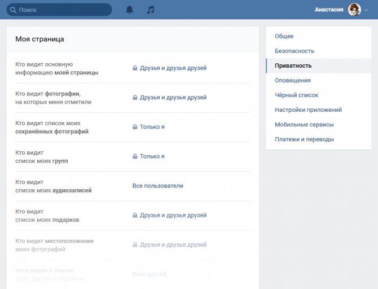Open the Общее settings tab
This screenshot has width=378, height=289.
pyautogui.click(x=318, y=36)
